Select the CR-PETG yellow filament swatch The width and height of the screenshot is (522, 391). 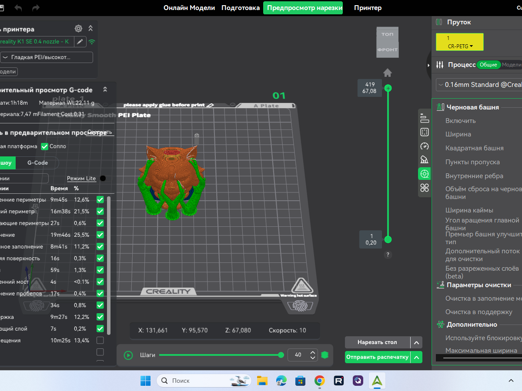pyautogui.click(x=460, y=42)
